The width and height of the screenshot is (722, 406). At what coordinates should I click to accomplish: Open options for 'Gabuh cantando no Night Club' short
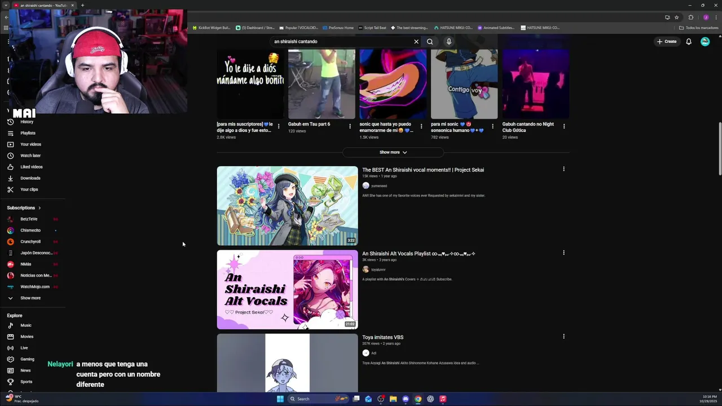pos(564,126)
